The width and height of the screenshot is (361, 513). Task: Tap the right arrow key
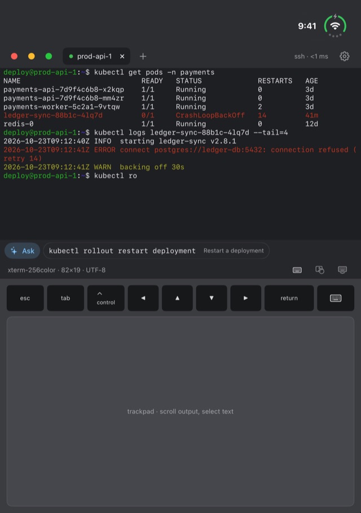click(x=245, y=298)
